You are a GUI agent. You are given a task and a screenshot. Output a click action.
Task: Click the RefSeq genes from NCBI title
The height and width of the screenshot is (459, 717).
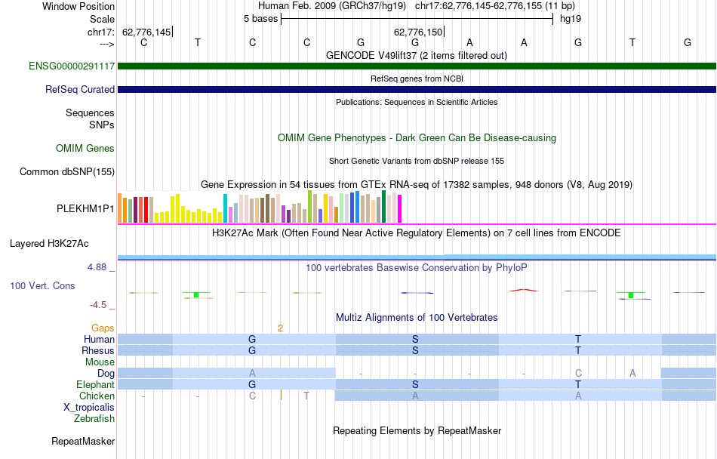[417, 79]
